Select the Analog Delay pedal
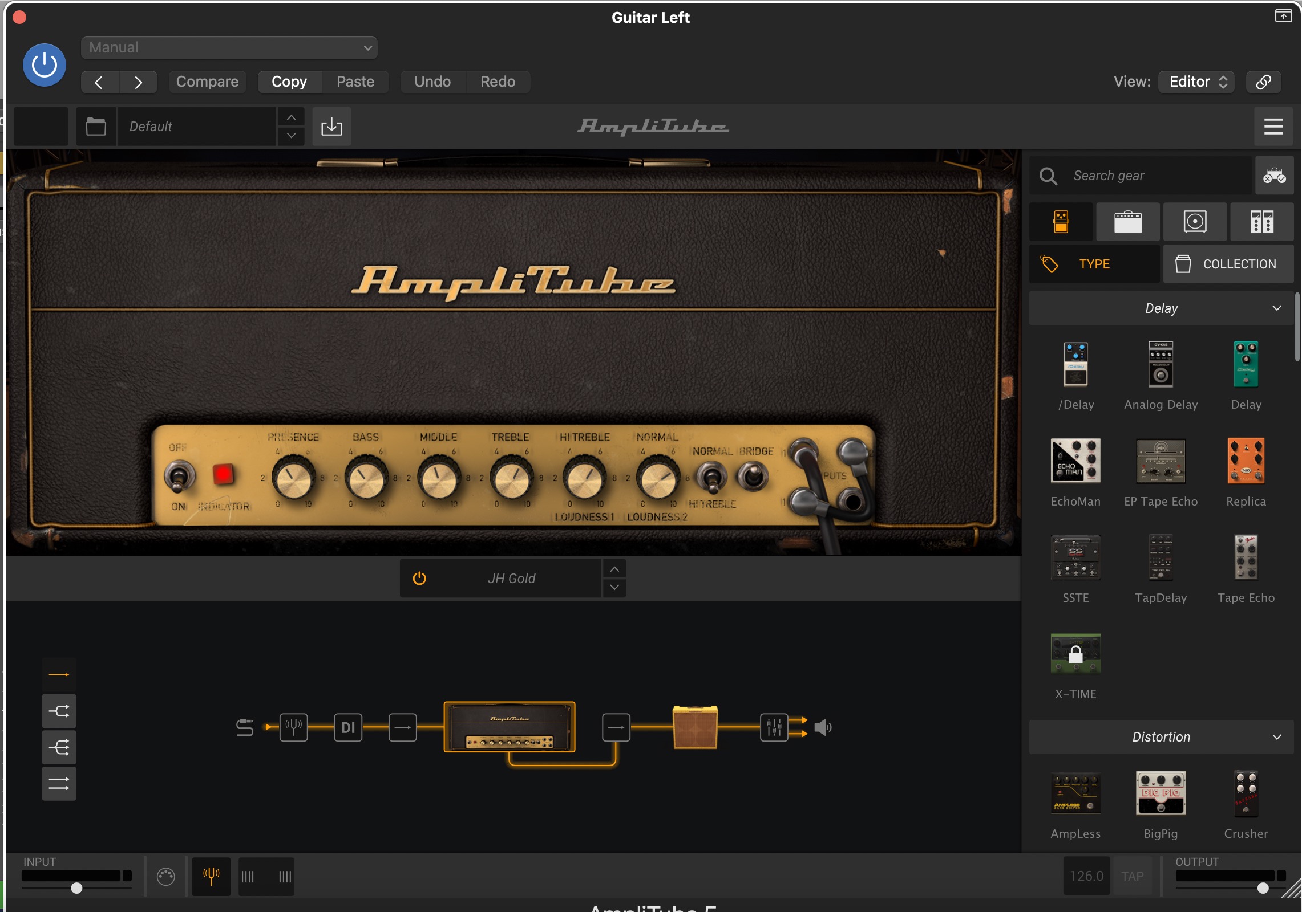 point(1161,365)
